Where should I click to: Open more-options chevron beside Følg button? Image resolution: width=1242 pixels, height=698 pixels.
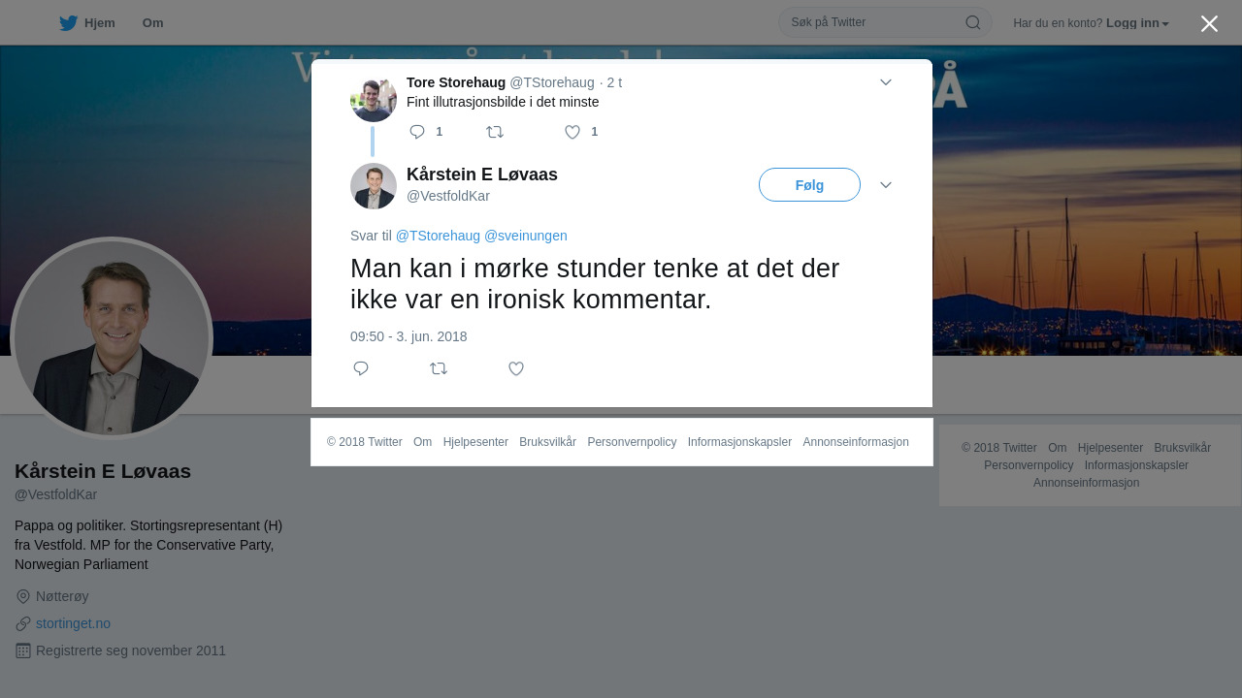point(886,185)
